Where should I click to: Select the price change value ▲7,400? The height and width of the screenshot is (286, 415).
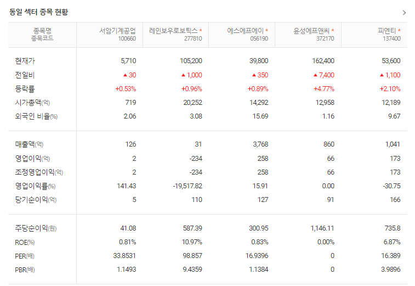tap(323, 75)
